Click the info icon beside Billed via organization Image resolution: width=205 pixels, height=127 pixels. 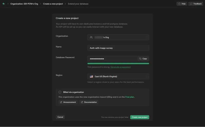tap(60, 92)
